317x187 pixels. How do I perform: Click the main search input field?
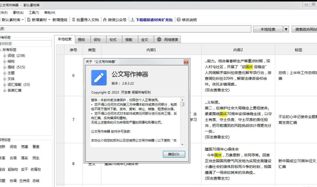(125, 29)
